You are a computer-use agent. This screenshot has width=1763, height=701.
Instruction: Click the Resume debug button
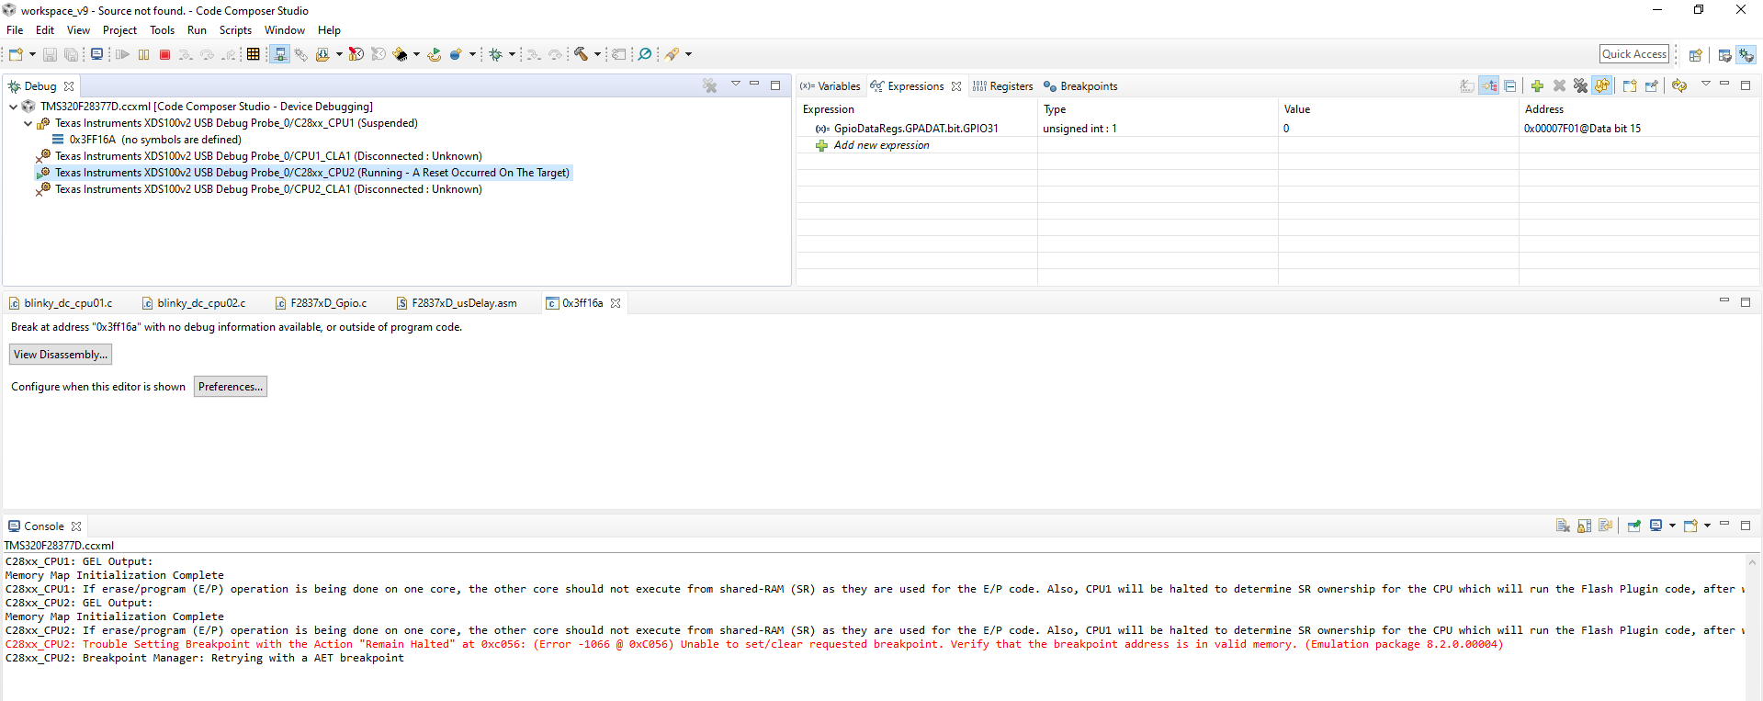(x=122, y=54)
